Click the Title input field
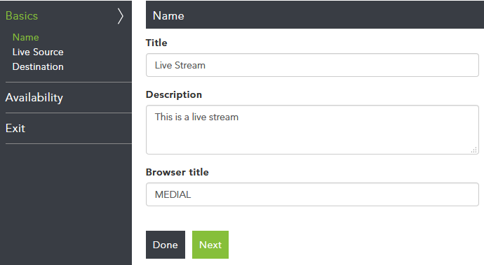The height and width of the screenshot is (265, 484). pos(312,65)
